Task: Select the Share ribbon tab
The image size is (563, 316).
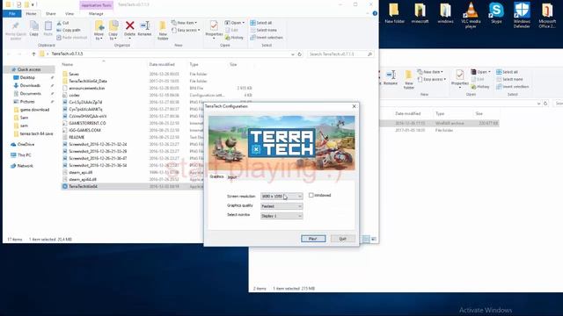Action: click(x=51, y=14)
